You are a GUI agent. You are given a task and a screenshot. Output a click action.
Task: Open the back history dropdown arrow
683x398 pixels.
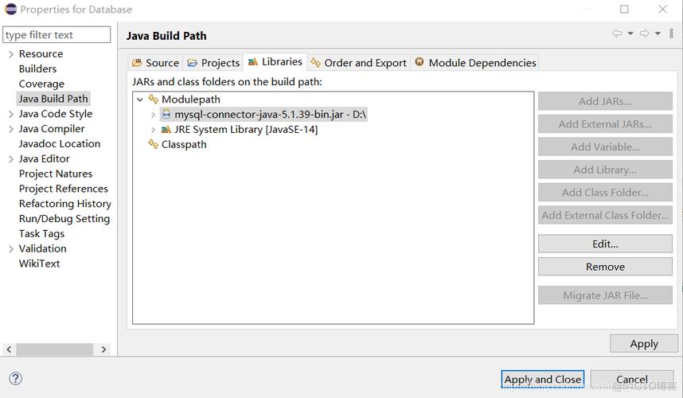(x=630, y=33)
